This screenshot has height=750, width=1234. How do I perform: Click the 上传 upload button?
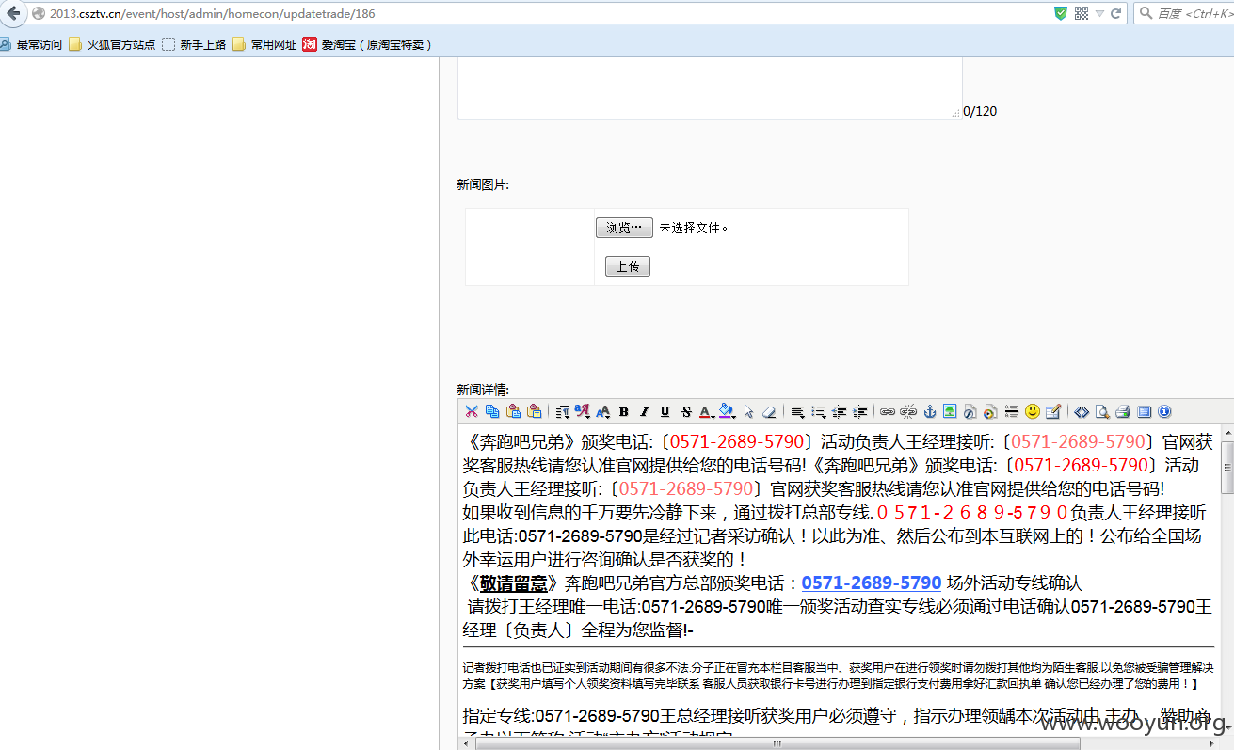[x=628, y=266]
